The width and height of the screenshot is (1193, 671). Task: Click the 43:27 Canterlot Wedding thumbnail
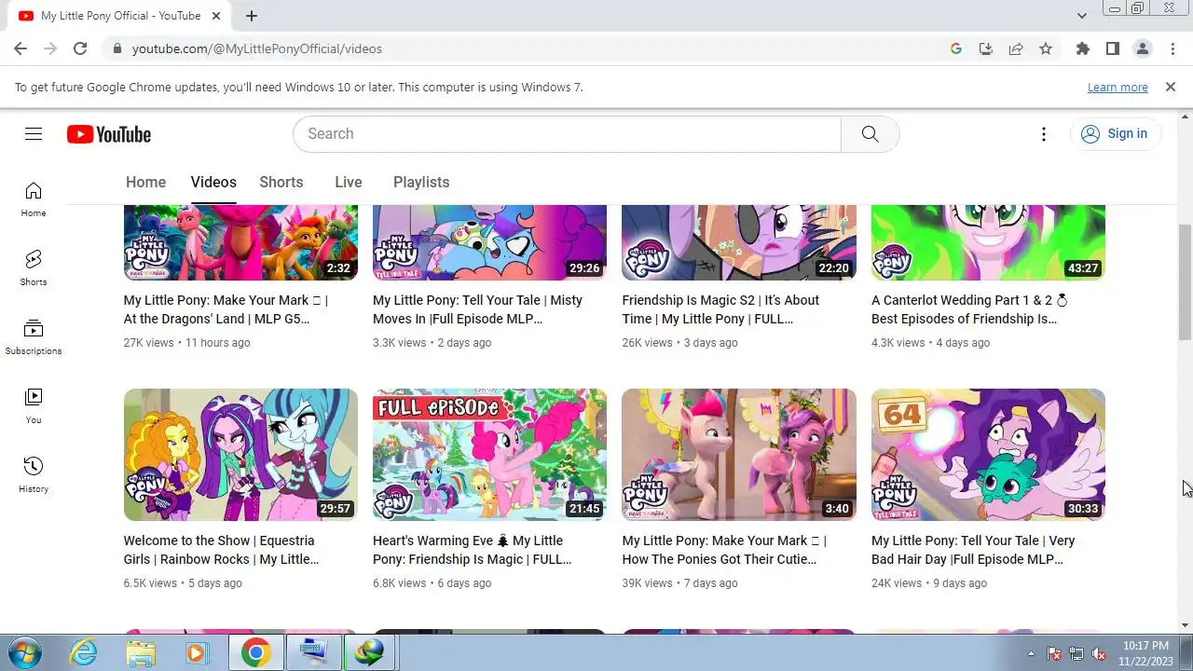(988, 242)
